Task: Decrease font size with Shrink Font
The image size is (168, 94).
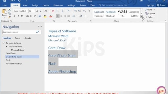Action: [x=41, y=11]
